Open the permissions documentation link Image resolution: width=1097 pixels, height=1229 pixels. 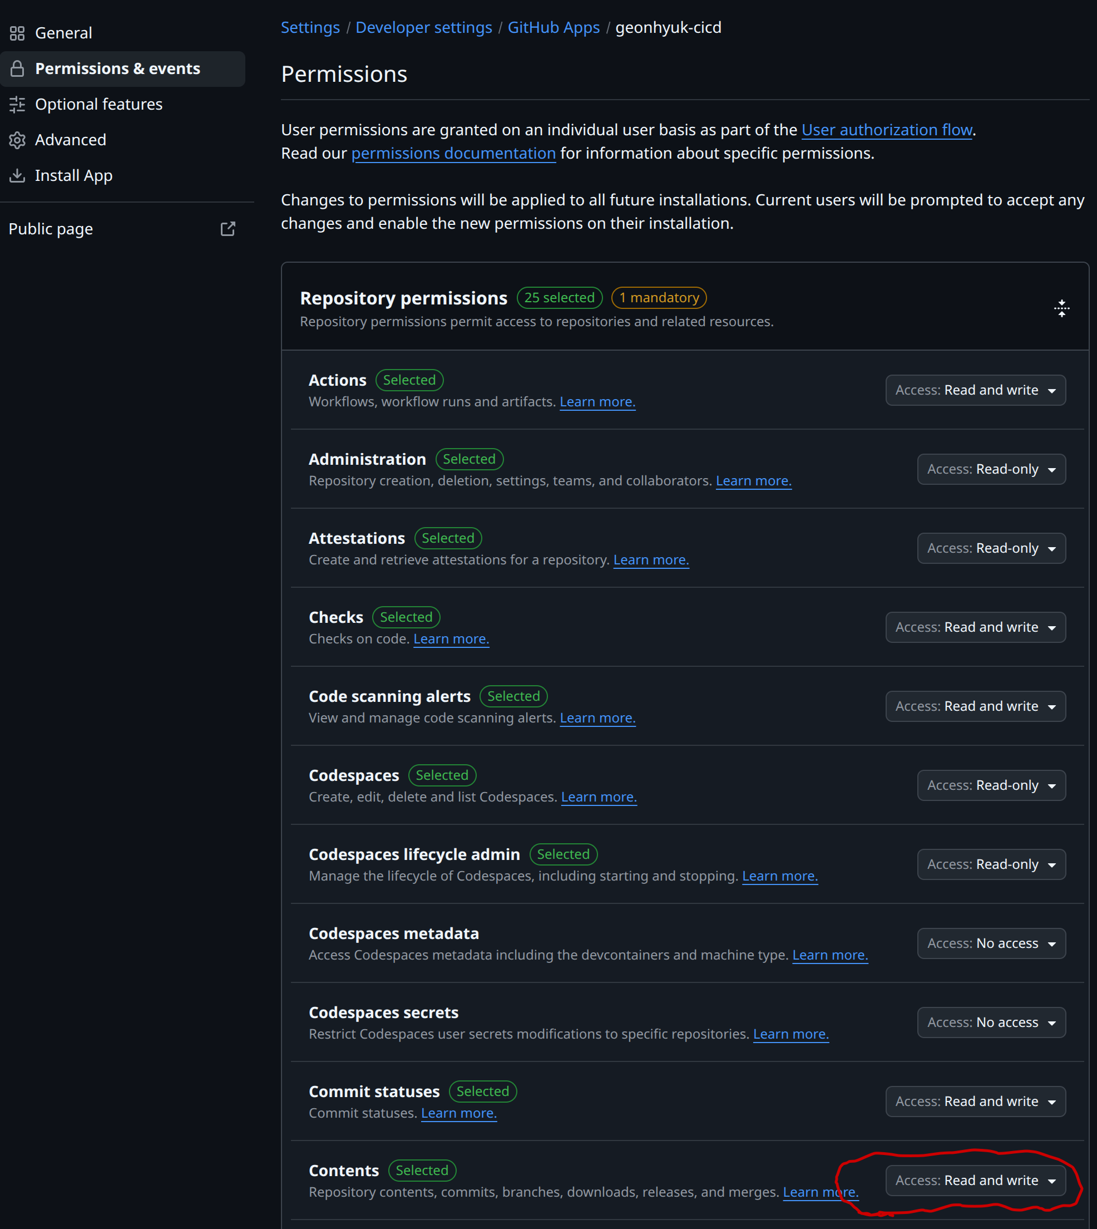(453, 153)
